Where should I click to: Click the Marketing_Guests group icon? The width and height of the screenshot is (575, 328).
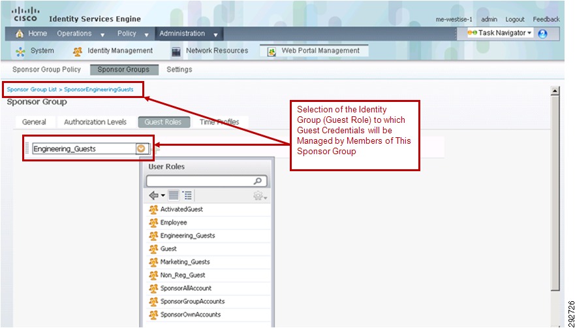(153, 262)
